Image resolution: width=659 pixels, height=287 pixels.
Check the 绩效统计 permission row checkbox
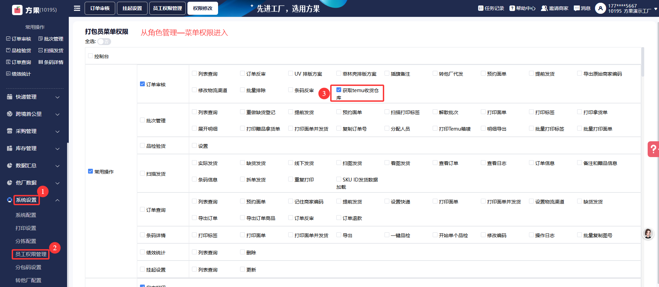tap(142, 252)
